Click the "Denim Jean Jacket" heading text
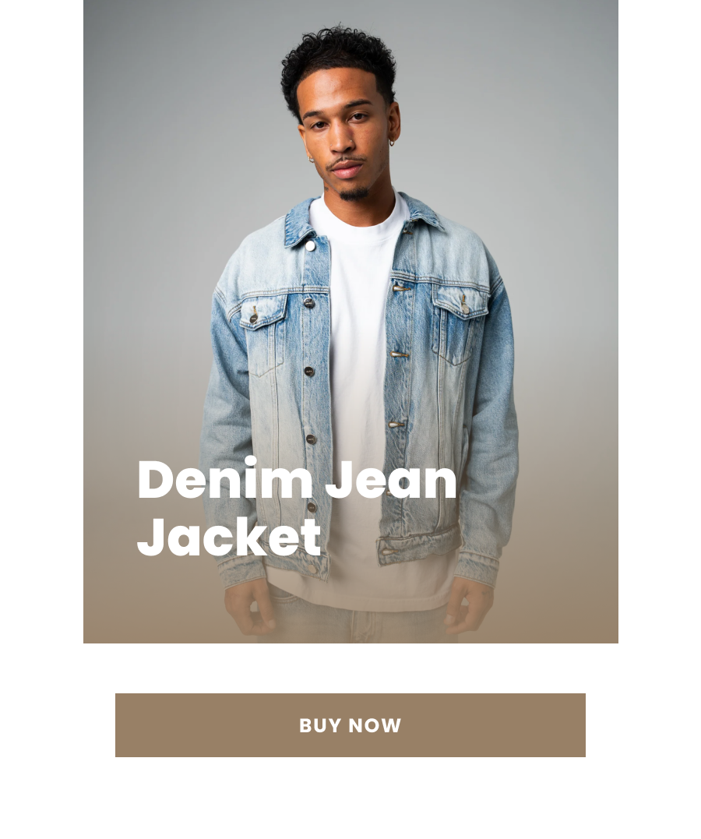 pyautogui.click(x=297, y=507)
